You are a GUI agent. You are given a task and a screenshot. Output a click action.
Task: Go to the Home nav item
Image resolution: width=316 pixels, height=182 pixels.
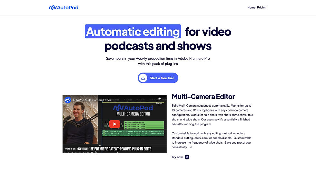(251, 7)
